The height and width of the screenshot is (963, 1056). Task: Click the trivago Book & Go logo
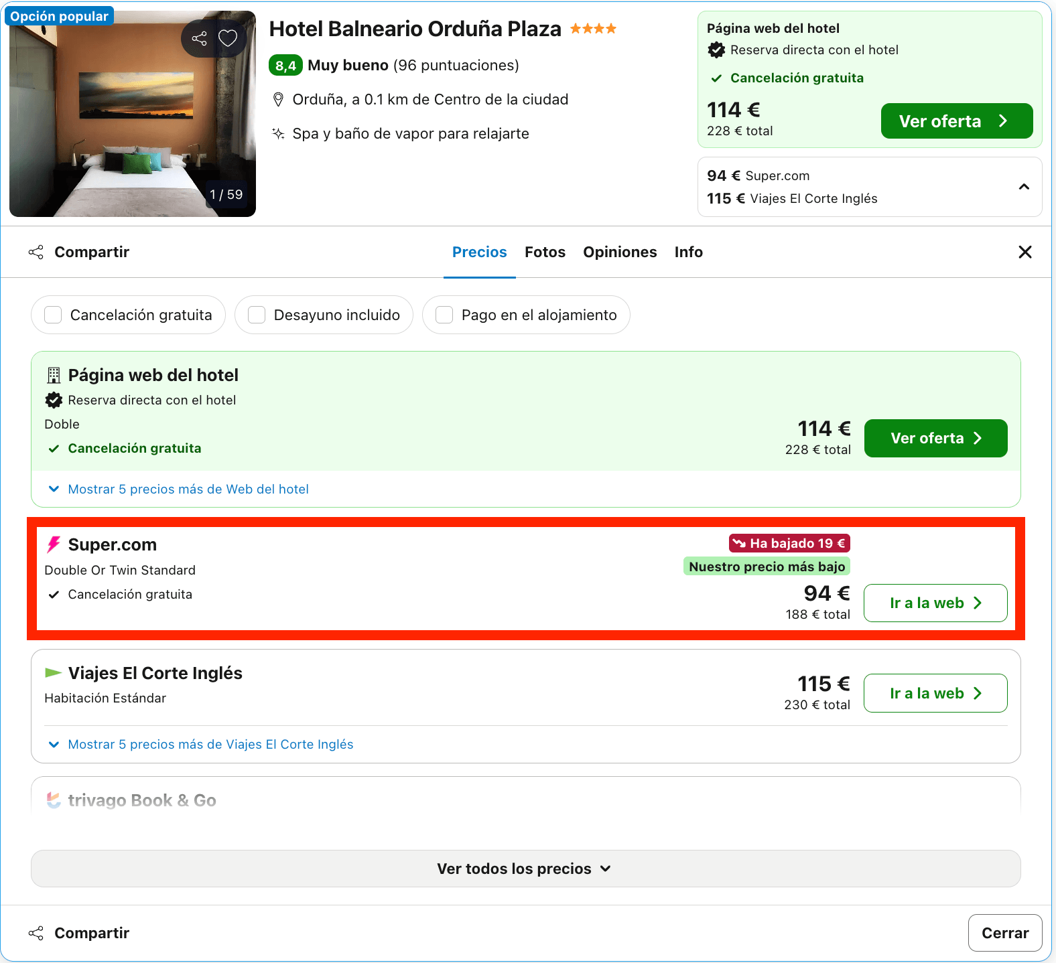54,800
